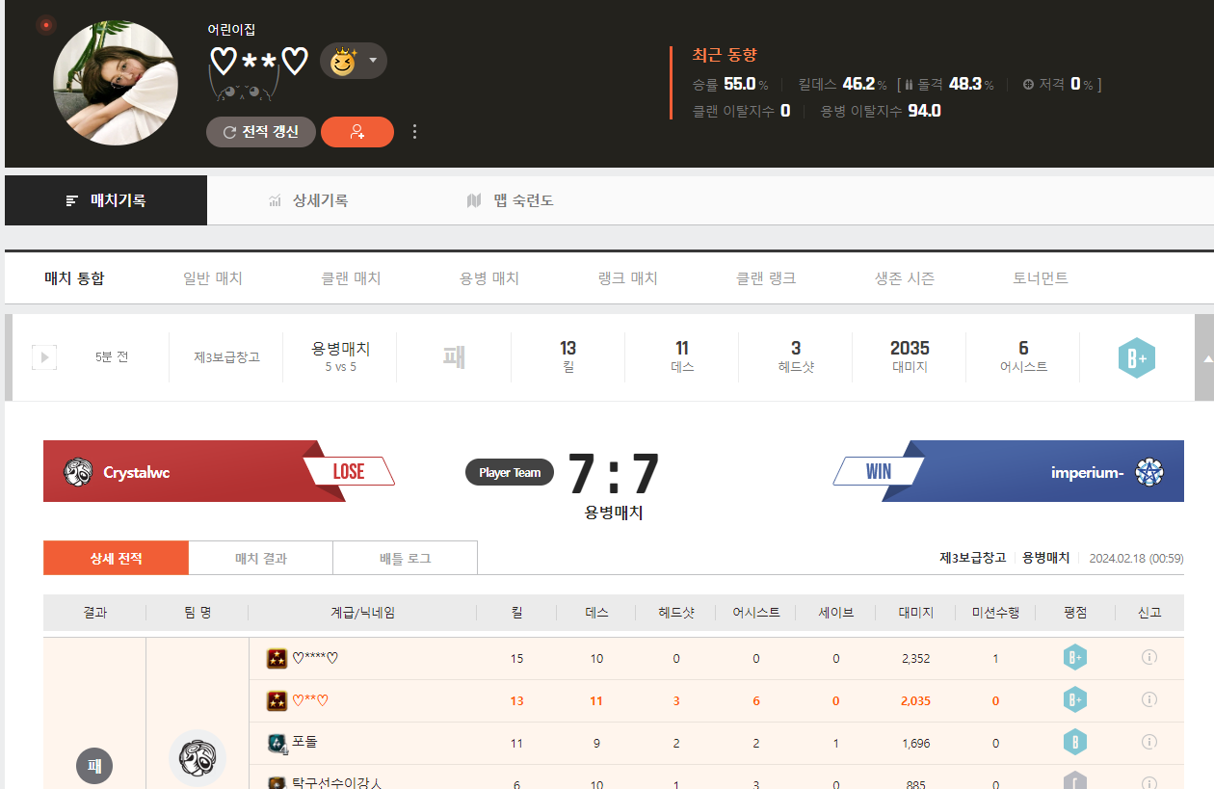Select 클랜 매치 filter
Screen dimensions: 1214x789
(351, 278)
